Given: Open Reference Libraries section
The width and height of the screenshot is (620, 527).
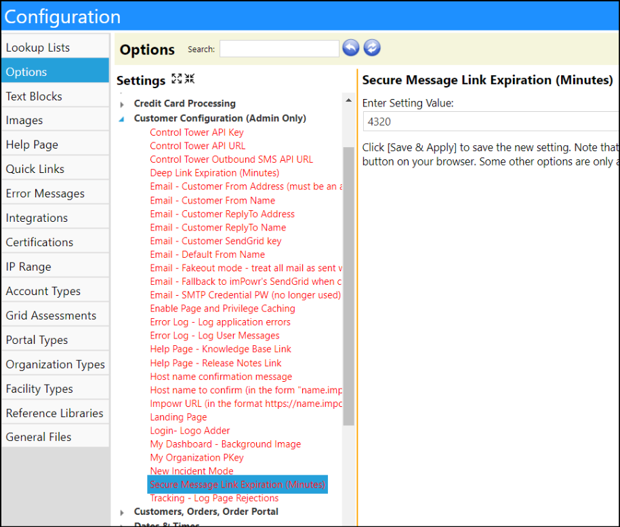Looking at the screenshot, I should coord(56,413).
